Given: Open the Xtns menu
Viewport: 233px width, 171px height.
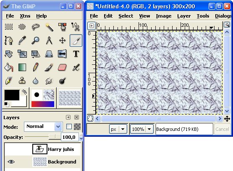Looking at the screenshot, I should point(25,16).
